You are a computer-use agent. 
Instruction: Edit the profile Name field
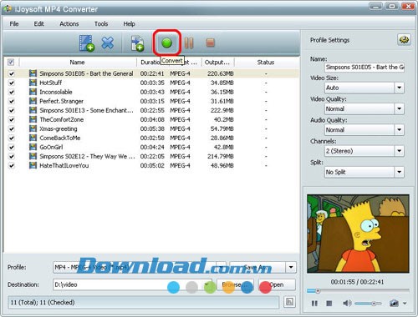[x=364, y=67]
